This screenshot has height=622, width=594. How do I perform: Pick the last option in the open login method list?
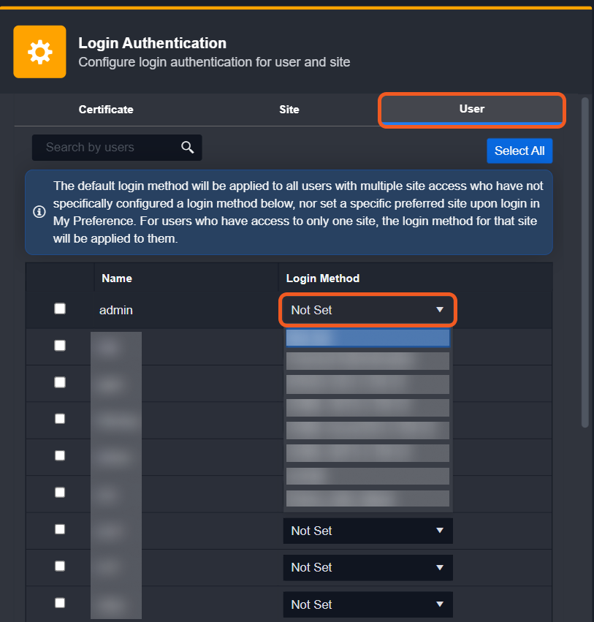click(x=368, y=498)
